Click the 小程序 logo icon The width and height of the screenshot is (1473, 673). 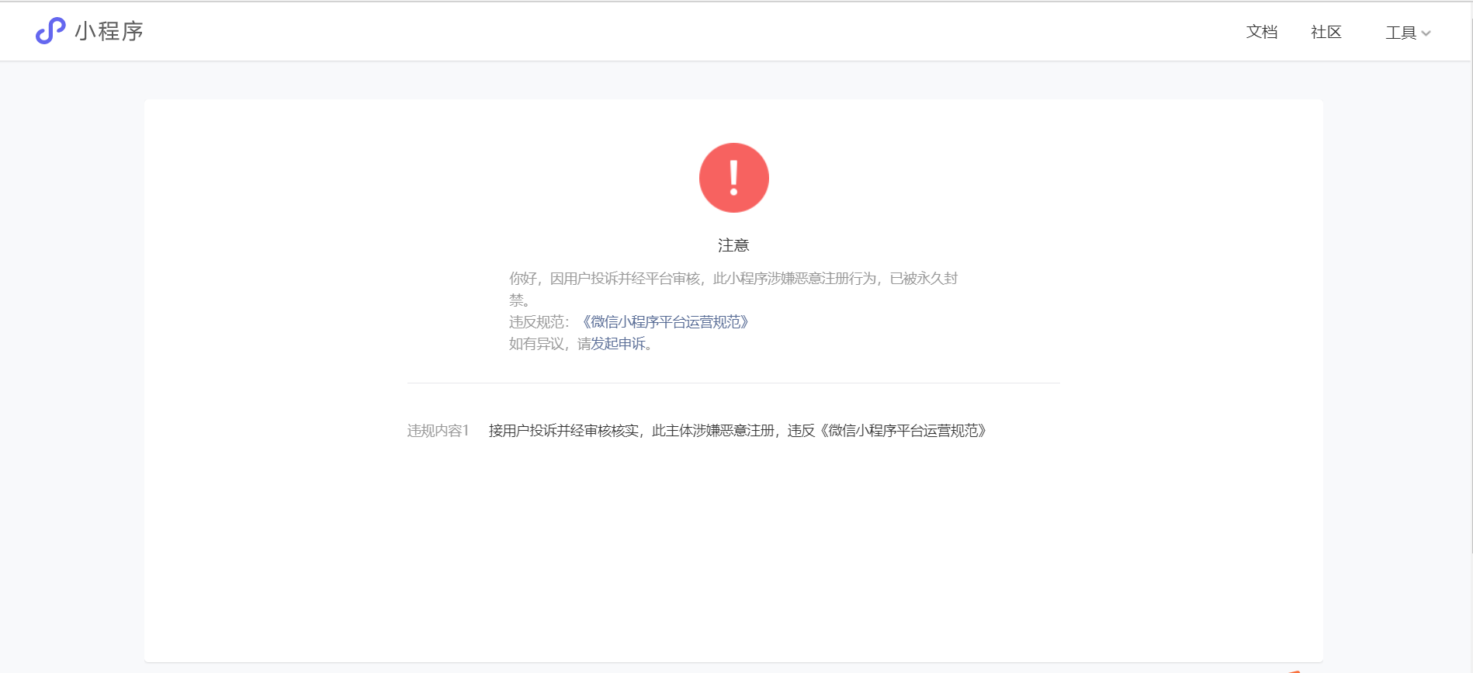click(50, 31)
